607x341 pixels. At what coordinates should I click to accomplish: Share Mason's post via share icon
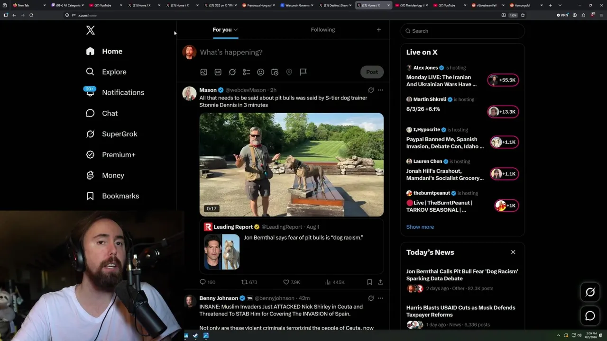380,282
